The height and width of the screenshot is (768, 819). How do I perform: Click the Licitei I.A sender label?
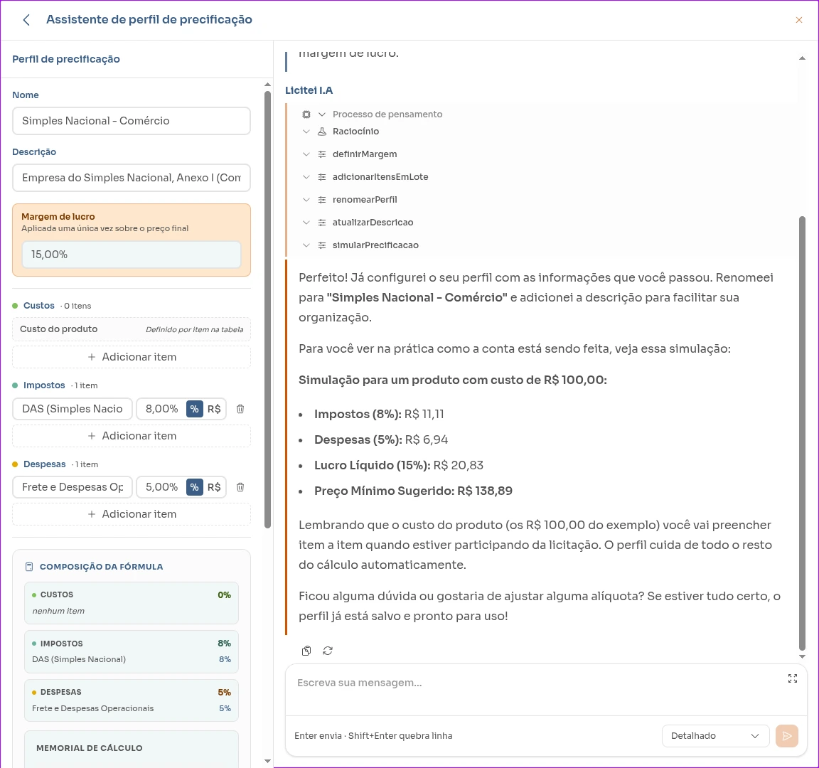point(309,90)
